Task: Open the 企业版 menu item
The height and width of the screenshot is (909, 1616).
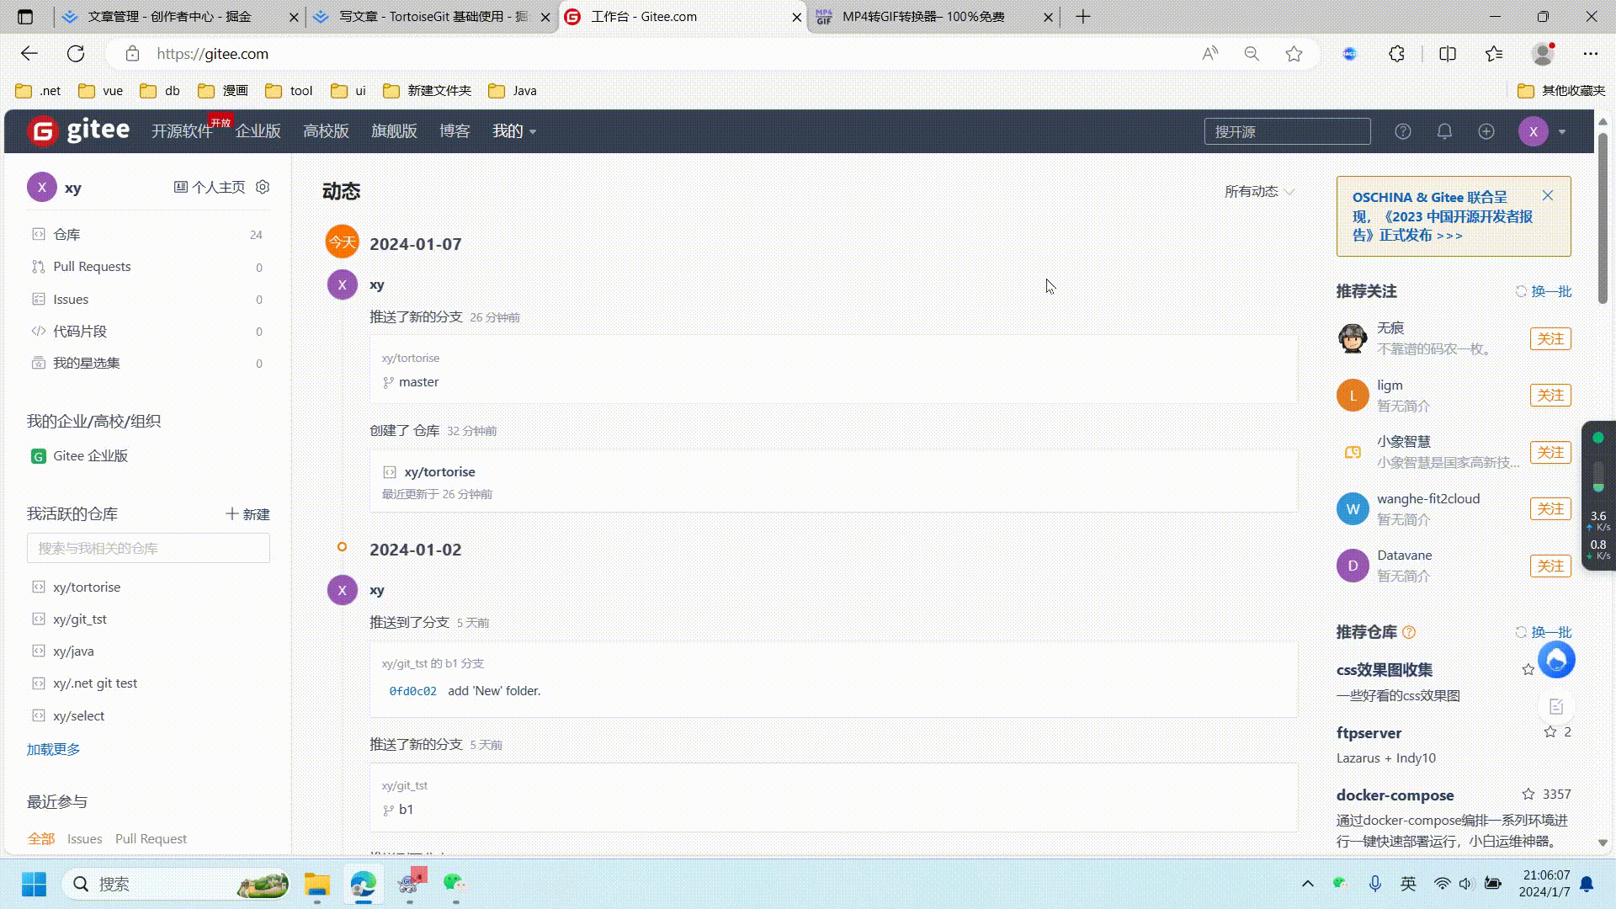Action: (x=258, y=131)
